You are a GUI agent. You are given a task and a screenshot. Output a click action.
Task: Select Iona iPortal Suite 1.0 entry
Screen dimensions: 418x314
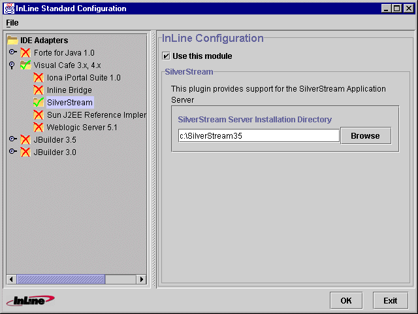click(x=84, y=78)
